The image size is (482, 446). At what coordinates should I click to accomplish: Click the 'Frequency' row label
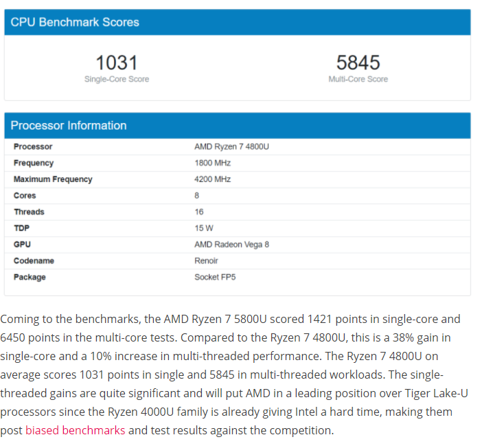[34, 163]
